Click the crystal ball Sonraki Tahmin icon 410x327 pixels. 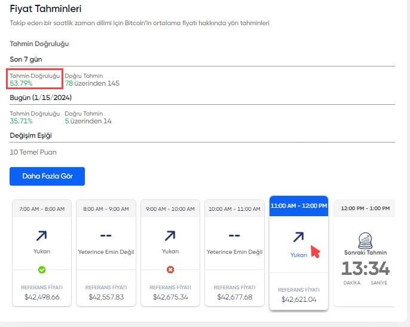pyautogui.click(x=364, y=240)
